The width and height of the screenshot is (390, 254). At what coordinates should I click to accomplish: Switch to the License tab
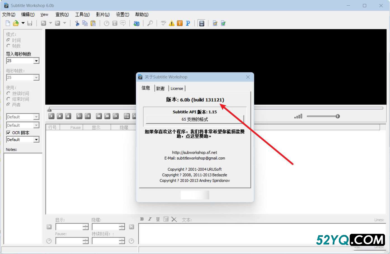click(x=177, y=88)
